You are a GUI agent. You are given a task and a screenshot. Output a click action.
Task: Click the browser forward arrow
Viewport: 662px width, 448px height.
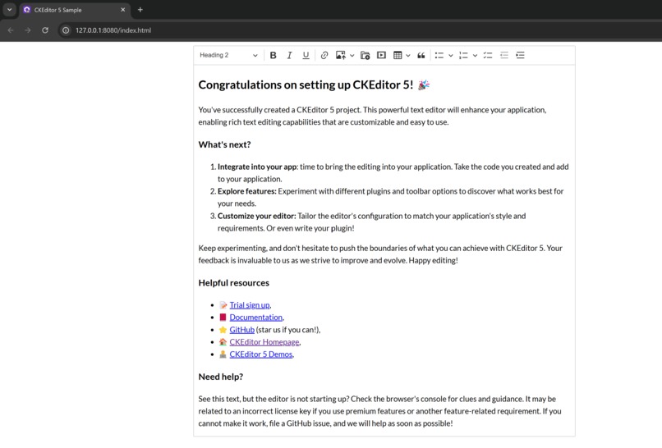[28, 30]
